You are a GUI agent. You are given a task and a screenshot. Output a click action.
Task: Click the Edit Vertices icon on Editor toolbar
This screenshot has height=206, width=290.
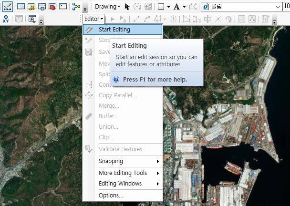click(x=186, y=19)
